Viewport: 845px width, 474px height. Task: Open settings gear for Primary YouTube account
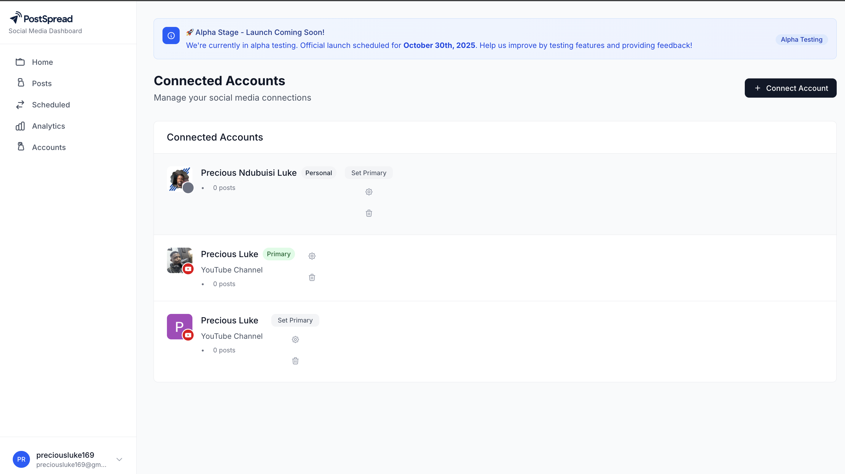point(312,256)
